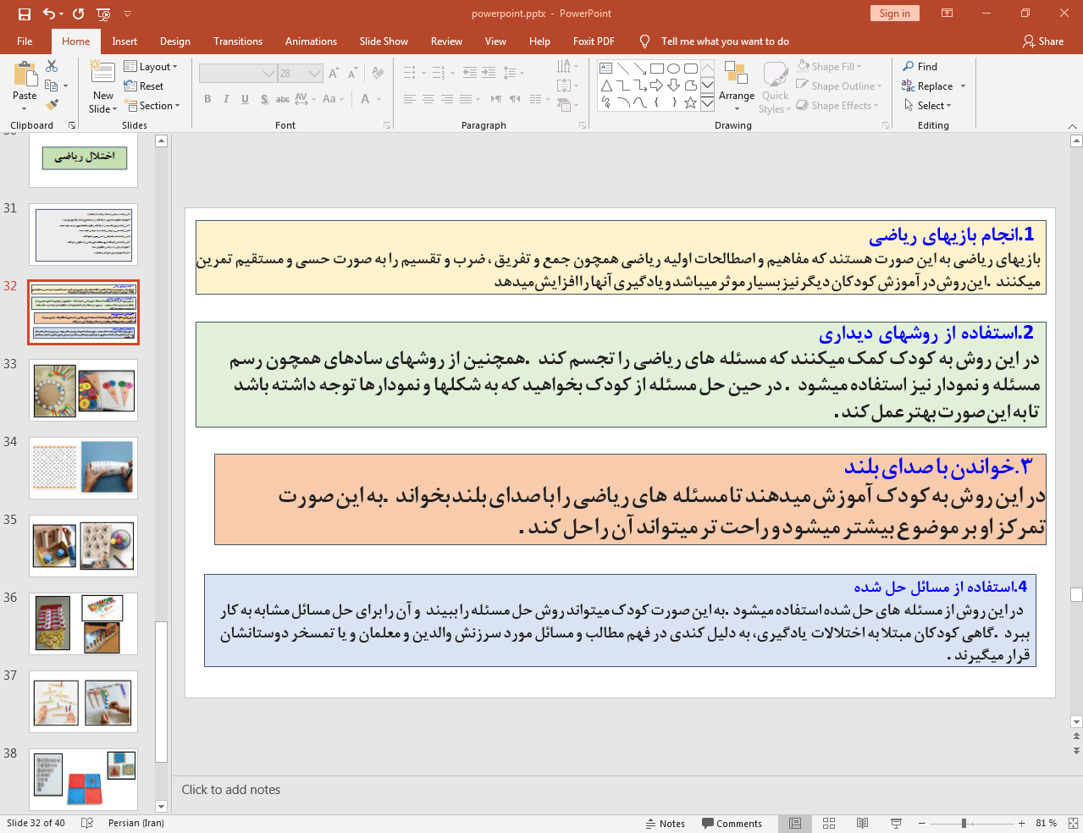Toggle Bold formatting
Screen dimensions: 1083x833
(207, 99)
